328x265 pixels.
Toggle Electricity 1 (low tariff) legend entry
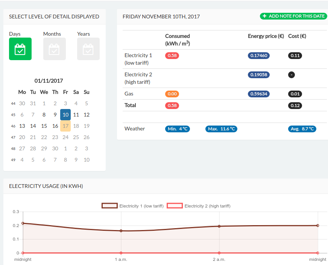coord(132,206)
